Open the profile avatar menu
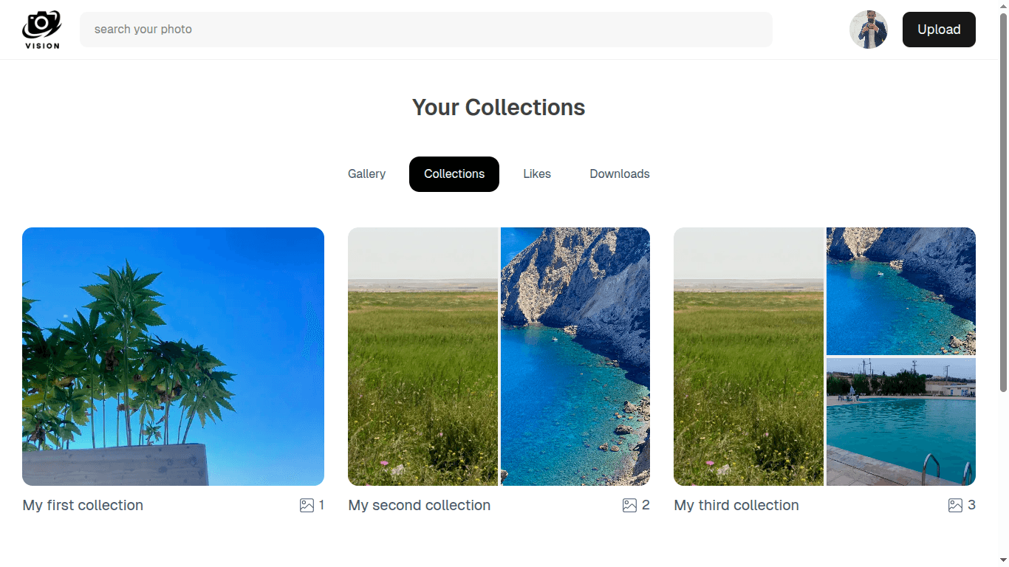Viewport: 1009px width, 567px height. click(869, 30)
